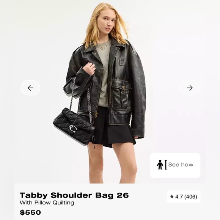Select the With Pillow Quilting subtitle
220x220 pixels.
pyautogui.click(x=47, y=203)
